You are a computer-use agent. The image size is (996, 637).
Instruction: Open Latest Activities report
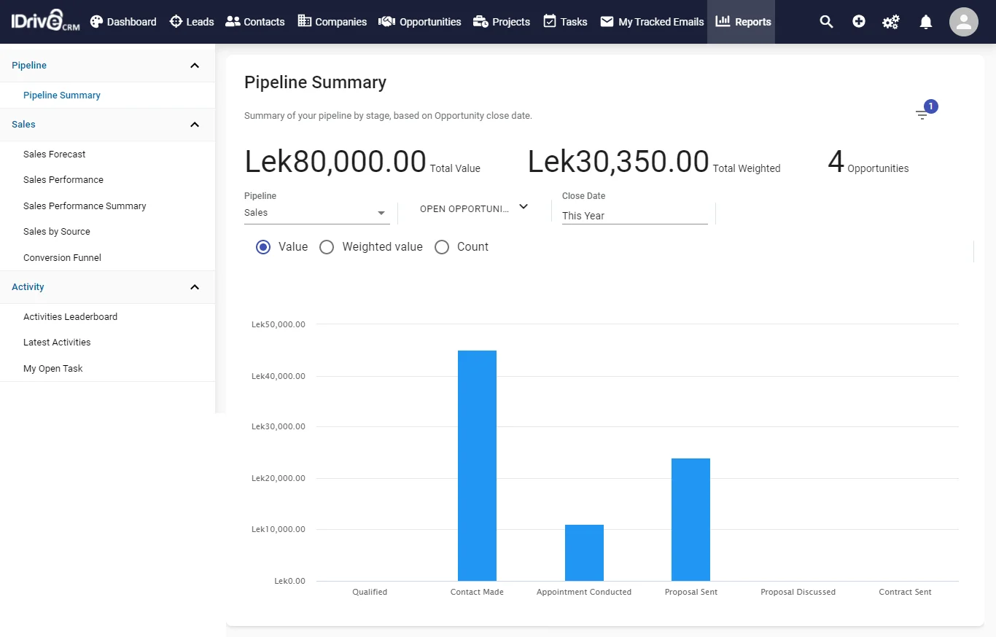[57, 343]
